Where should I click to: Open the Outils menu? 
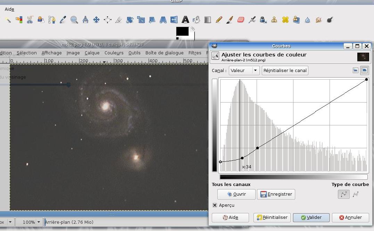point(134,53)
